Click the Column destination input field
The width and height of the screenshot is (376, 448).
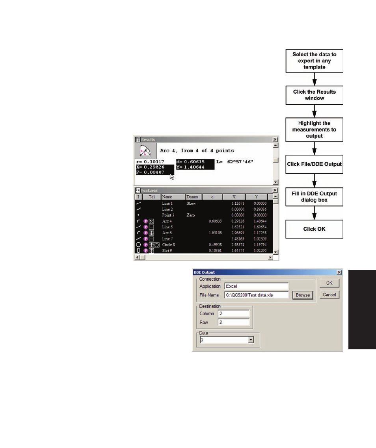click(x=233, y=313)
